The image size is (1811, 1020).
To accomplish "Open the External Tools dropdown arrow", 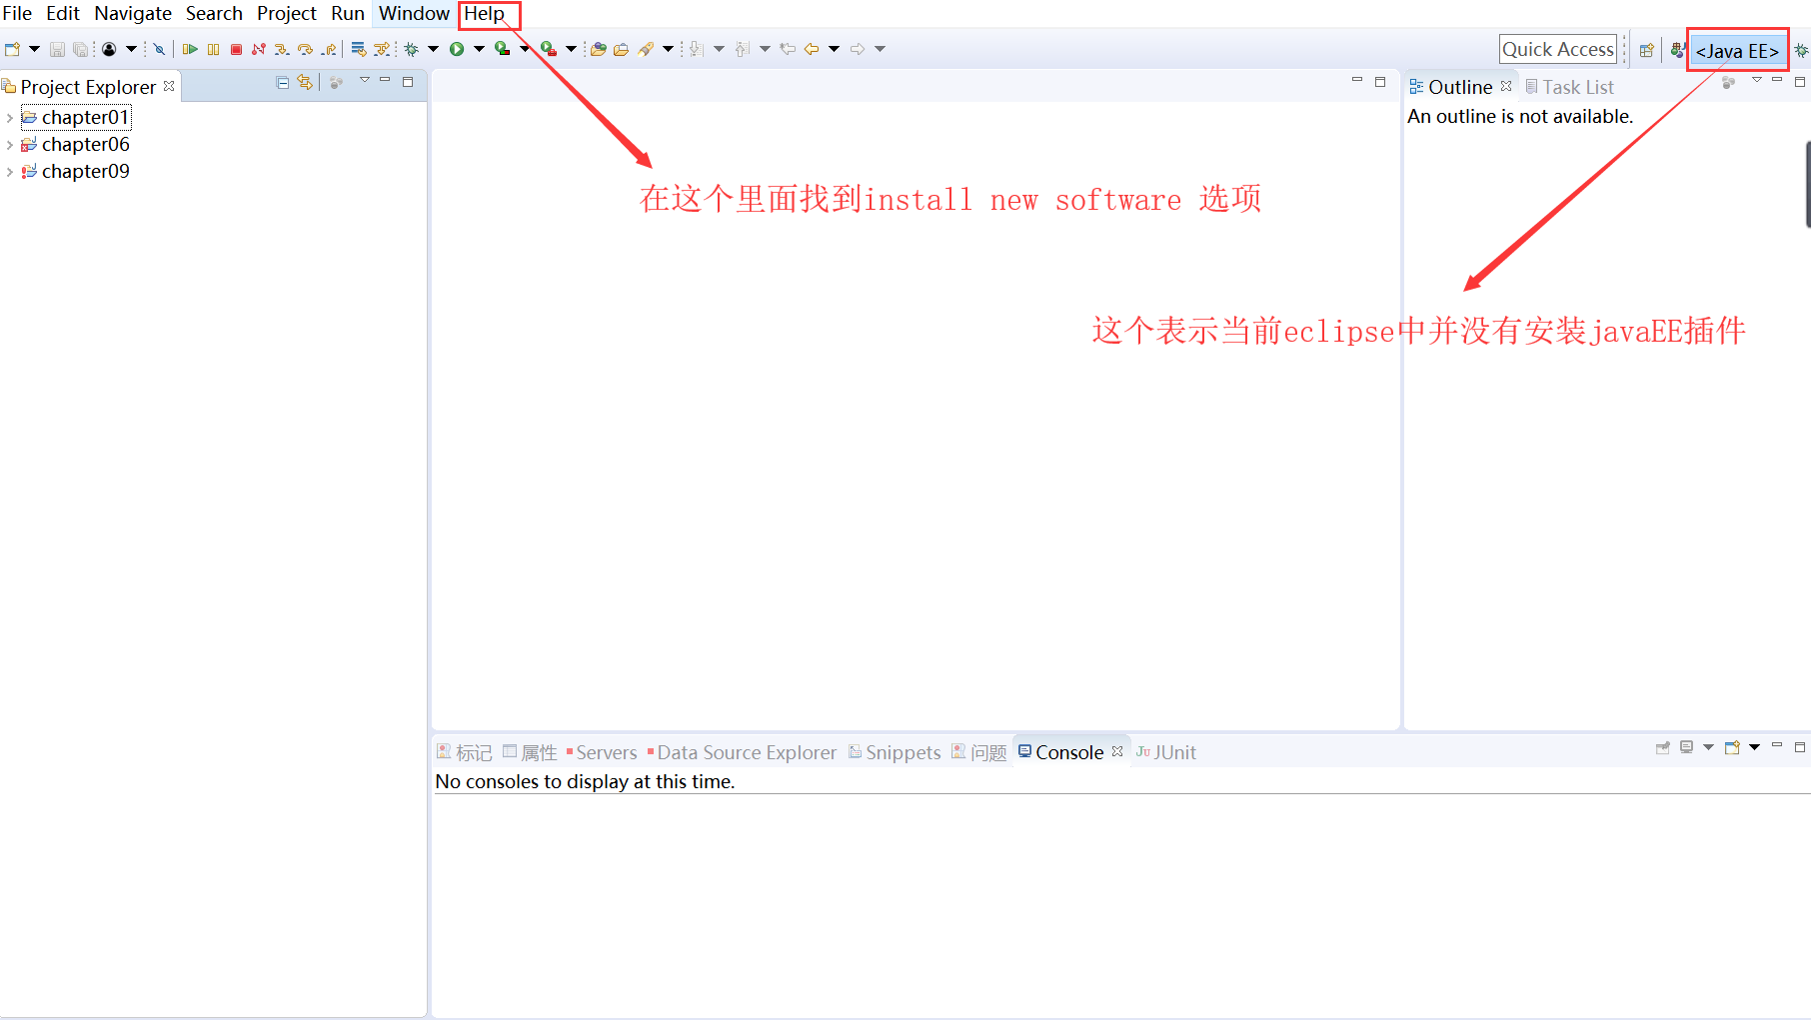I will coord(571,49).
